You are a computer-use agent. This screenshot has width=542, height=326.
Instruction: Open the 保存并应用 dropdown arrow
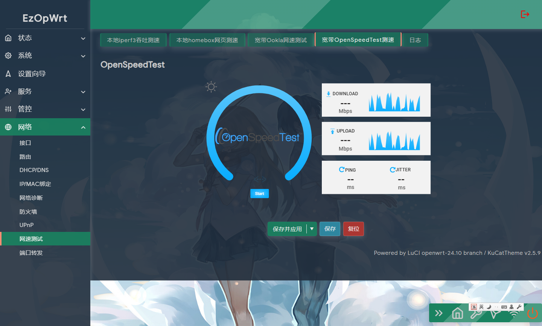point(312,229)
